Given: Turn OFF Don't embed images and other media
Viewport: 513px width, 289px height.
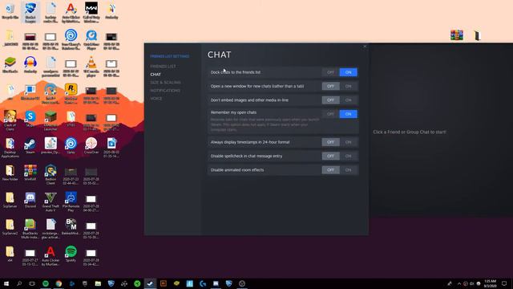Looking at the screenshot, I should (330, 100).
